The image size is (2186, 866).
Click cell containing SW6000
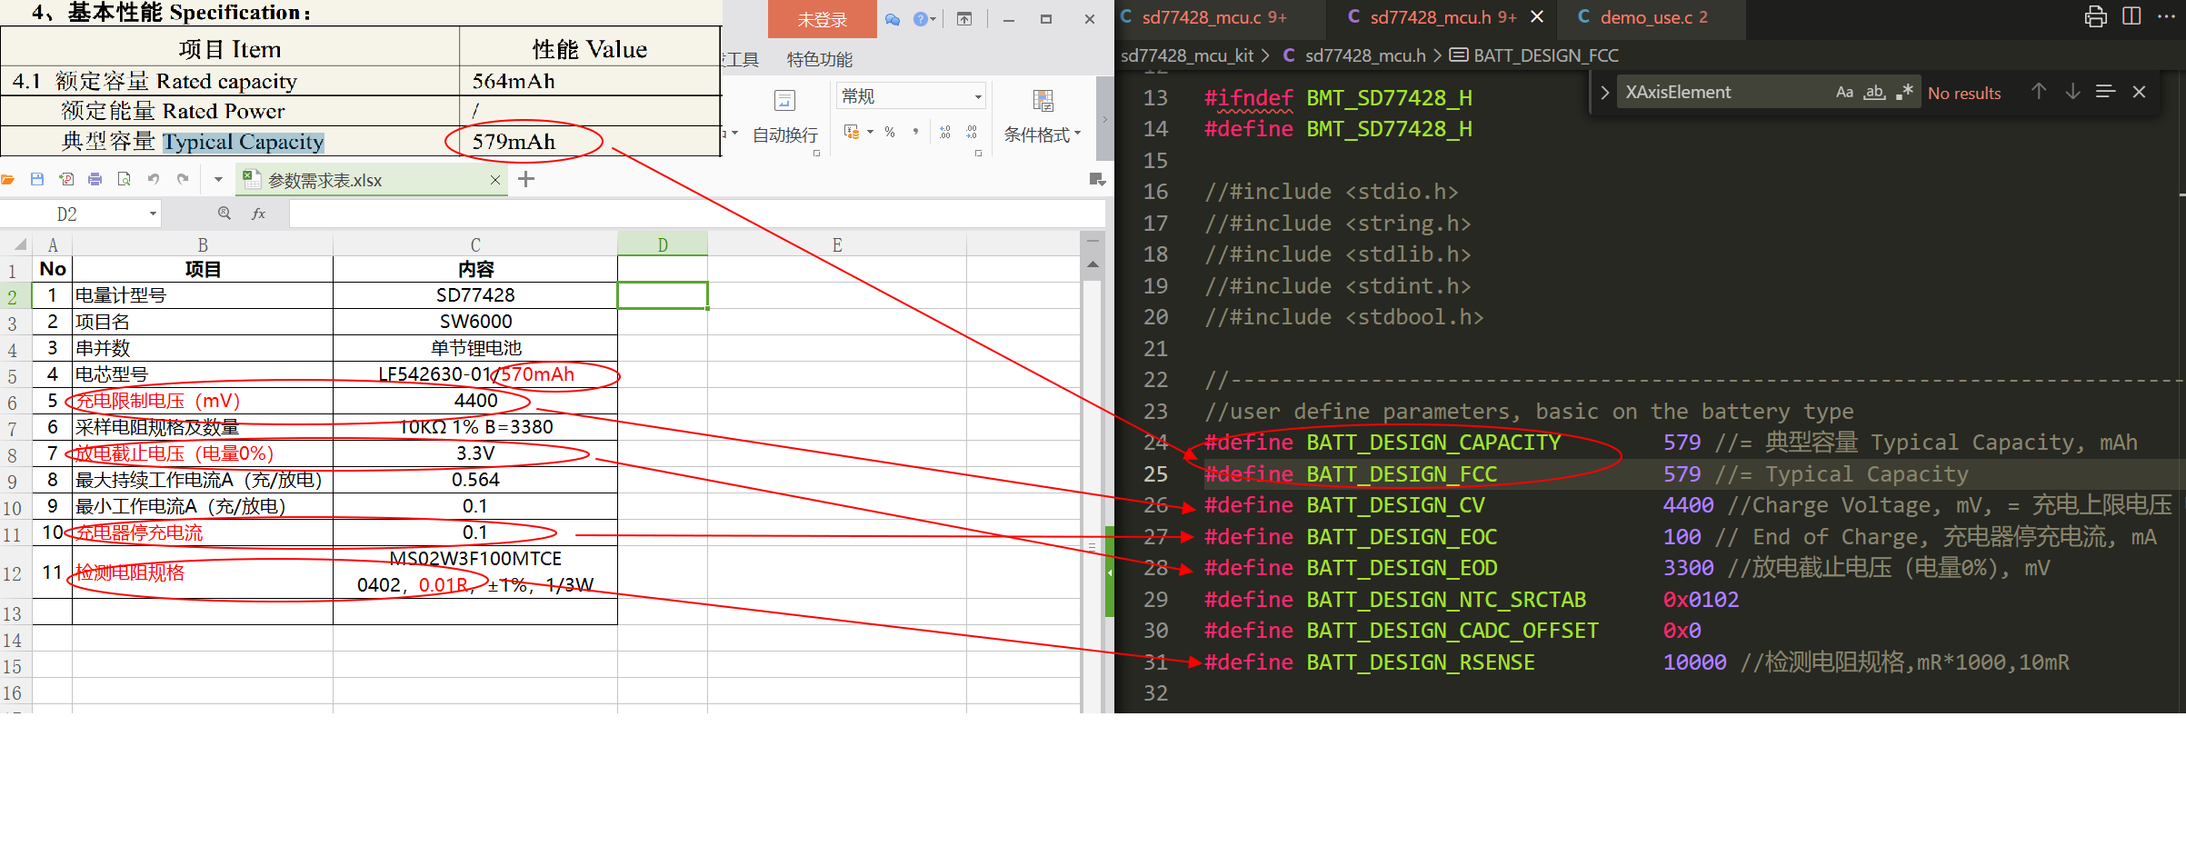point(475,322)
